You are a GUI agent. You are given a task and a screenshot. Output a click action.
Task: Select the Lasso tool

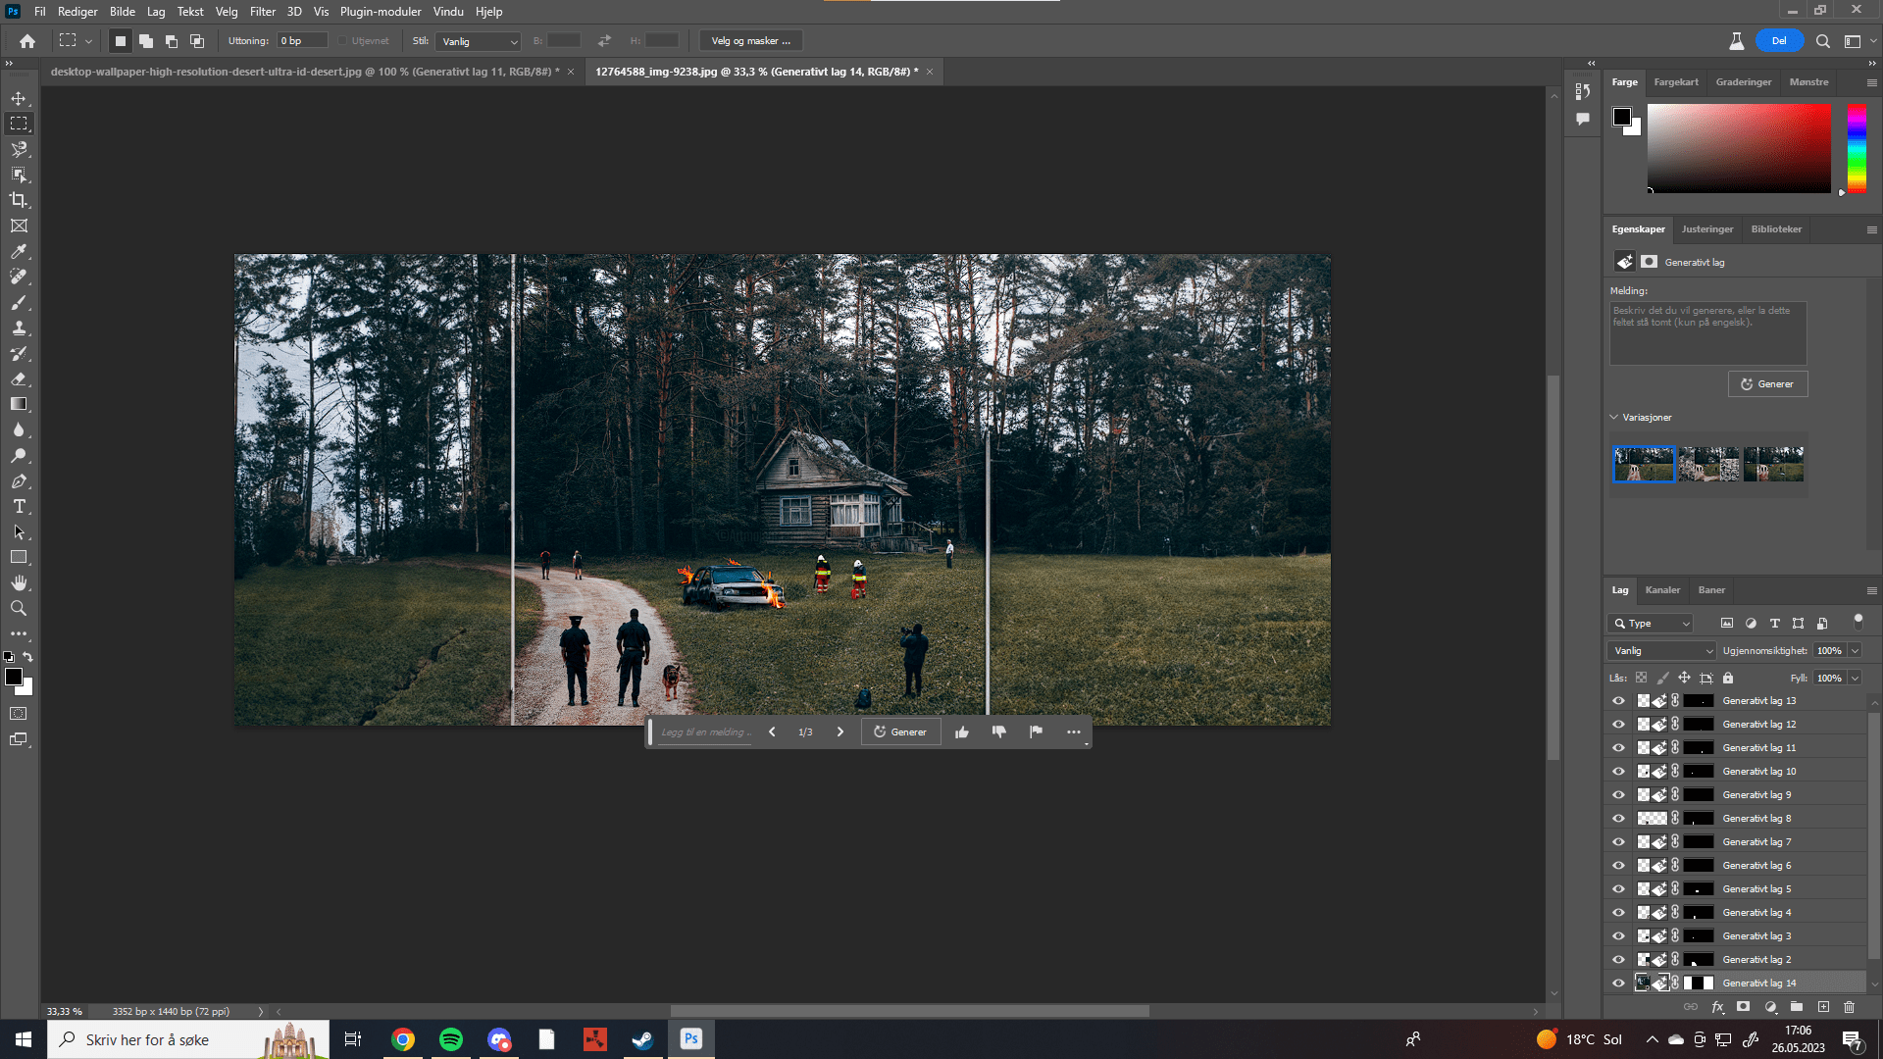[18, 149]
